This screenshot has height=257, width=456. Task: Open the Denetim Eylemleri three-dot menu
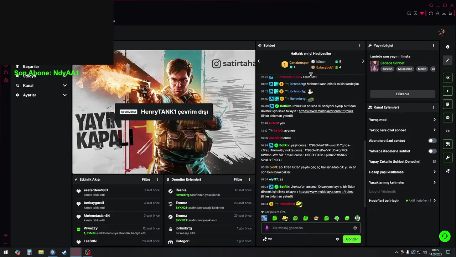(x=249, y=180)
